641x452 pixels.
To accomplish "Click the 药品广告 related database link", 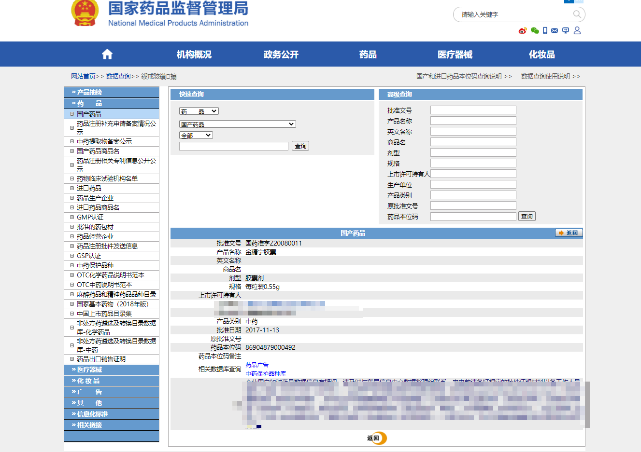I will 256,364.
